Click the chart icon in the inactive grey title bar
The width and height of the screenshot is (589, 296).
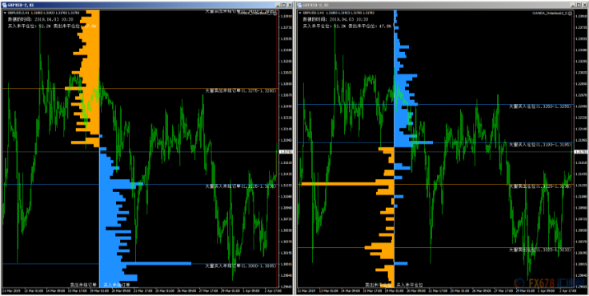coord(300,6)
